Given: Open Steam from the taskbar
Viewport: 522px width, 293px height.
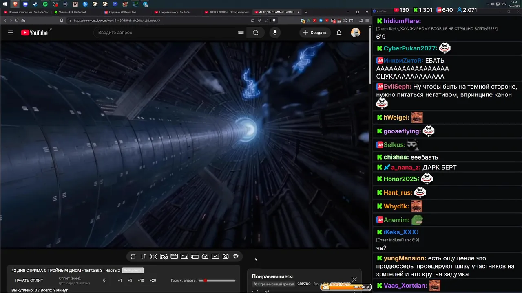Looking at the screenshot, I should [35, 4].
